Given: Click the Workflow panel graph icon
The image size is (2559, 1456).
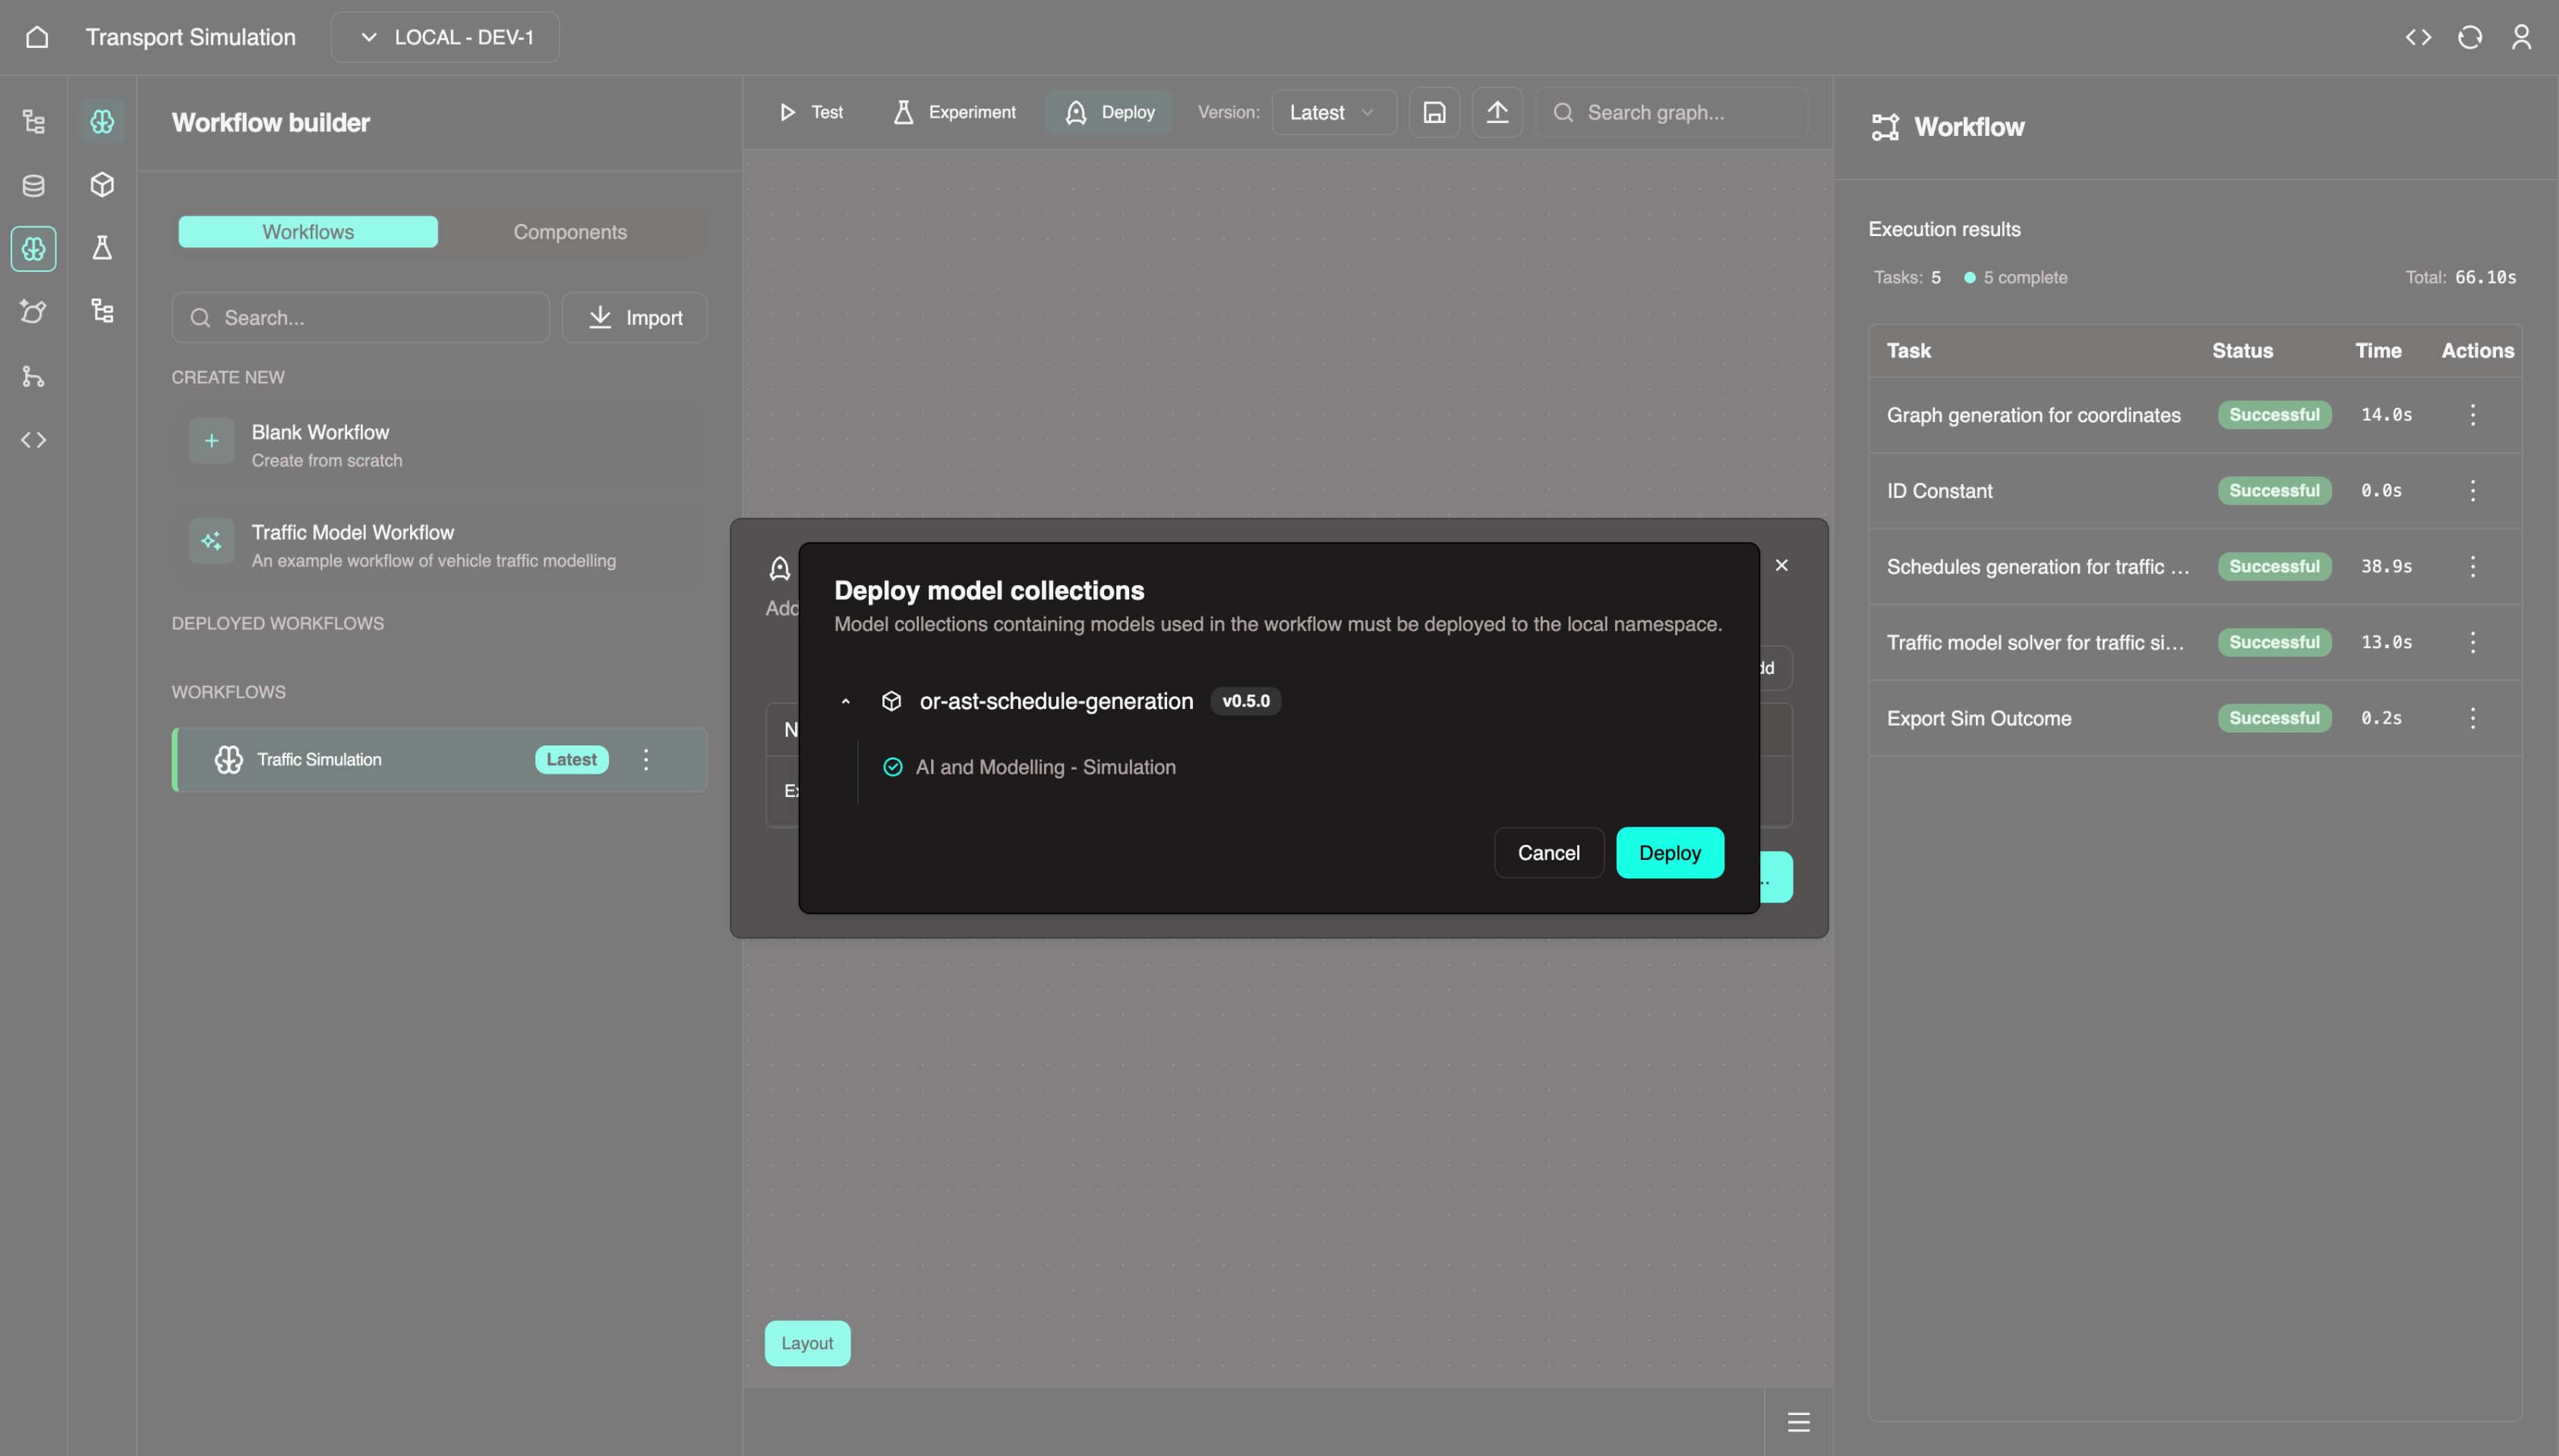Looking at the screenshot, I should pyautogui.click(x=1885, y=127).
